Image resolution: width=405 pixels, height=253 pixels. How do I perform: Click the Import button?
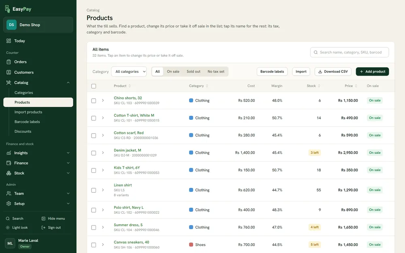(x=301, y=72)
